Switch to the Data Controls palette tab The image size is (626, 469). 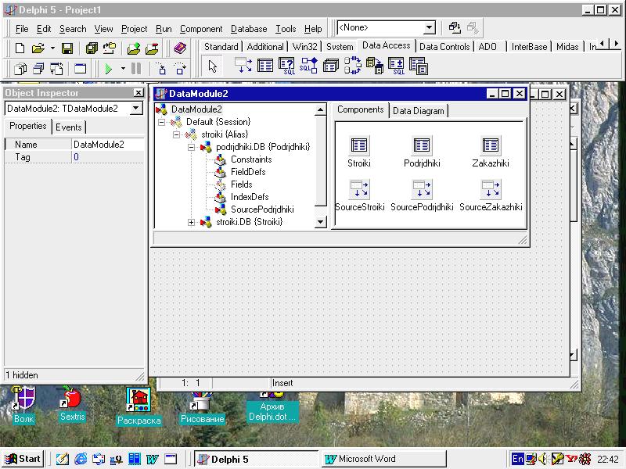pyautogui.click(x=444, y=47)
